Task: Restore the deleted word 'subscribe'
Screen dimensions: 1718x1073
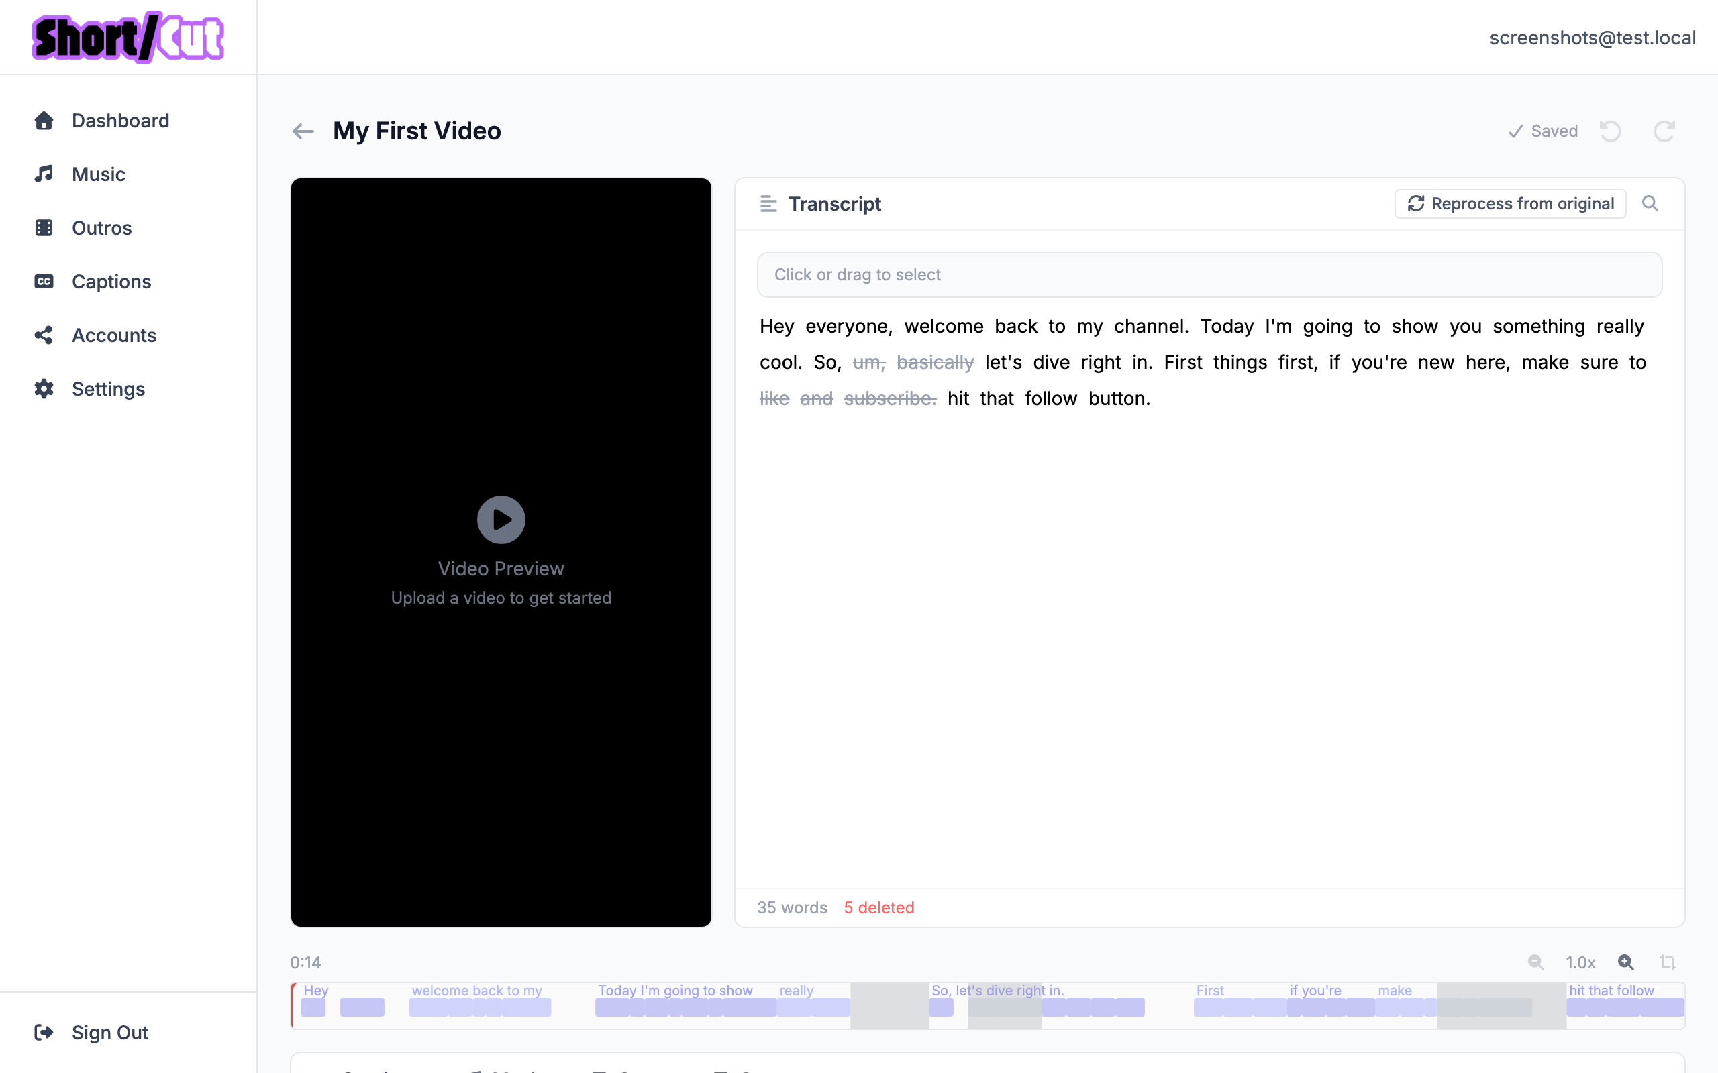Action: 888,398
